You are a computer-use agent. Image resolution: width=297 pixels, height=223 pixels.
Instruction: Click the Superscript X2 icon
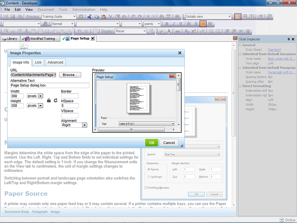[194, 31]
